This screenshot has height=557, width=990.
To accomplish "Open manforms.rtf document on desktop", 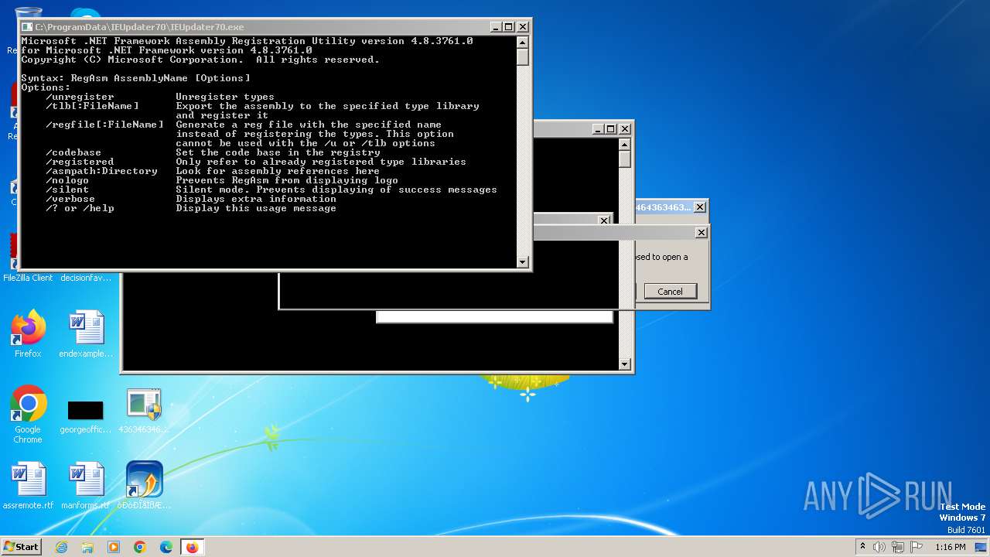I will click(86, 486).
